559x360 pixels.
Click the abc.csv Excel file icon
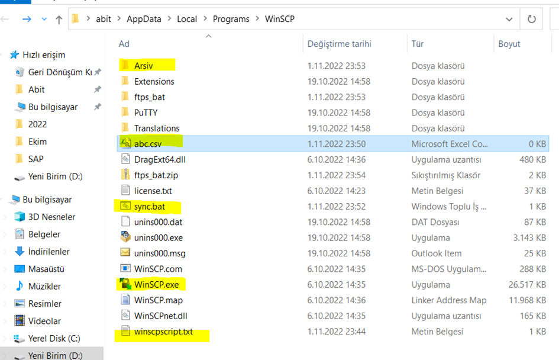pyautogui.click(x=125, y=143)
